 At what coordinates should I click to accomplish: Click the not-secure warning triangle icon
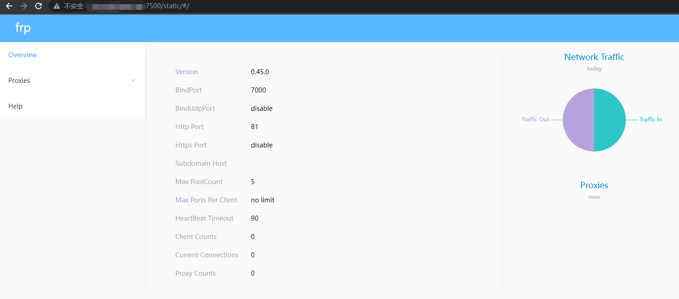coord(57,6)
